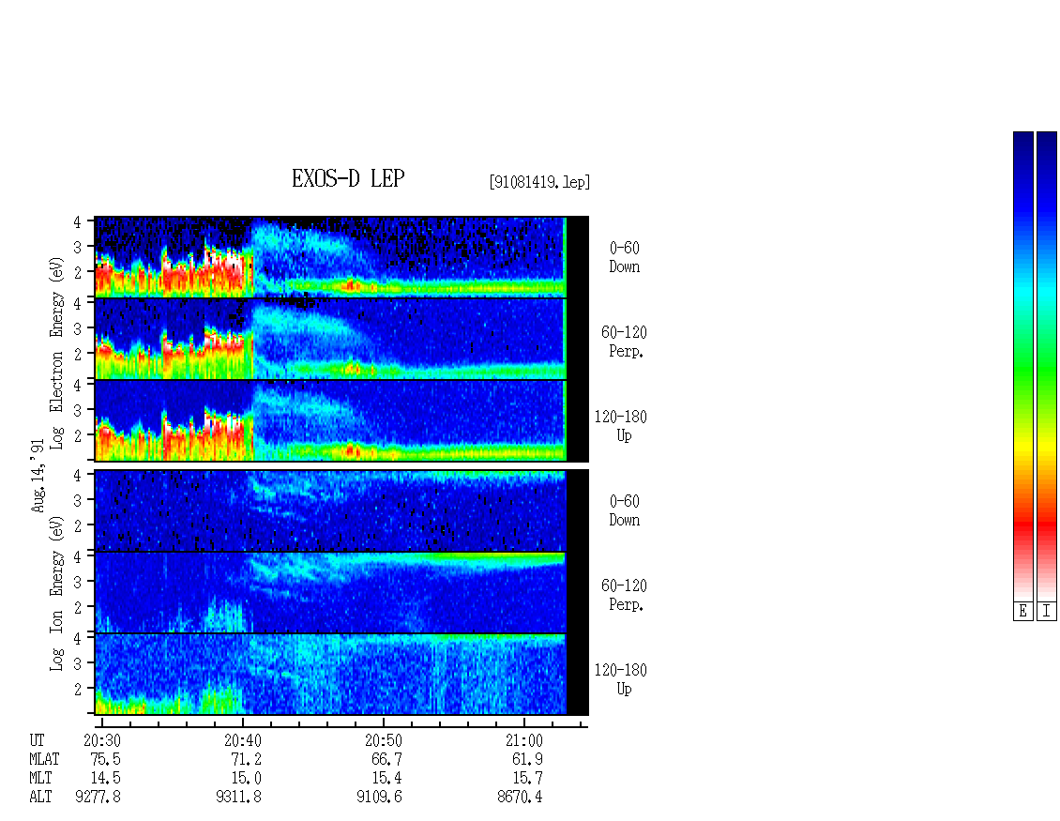Image resolution: width=1060 pixels, height=821 pixels.
Task: Click the MLT value 14.5
Action: tap(105, 779)
